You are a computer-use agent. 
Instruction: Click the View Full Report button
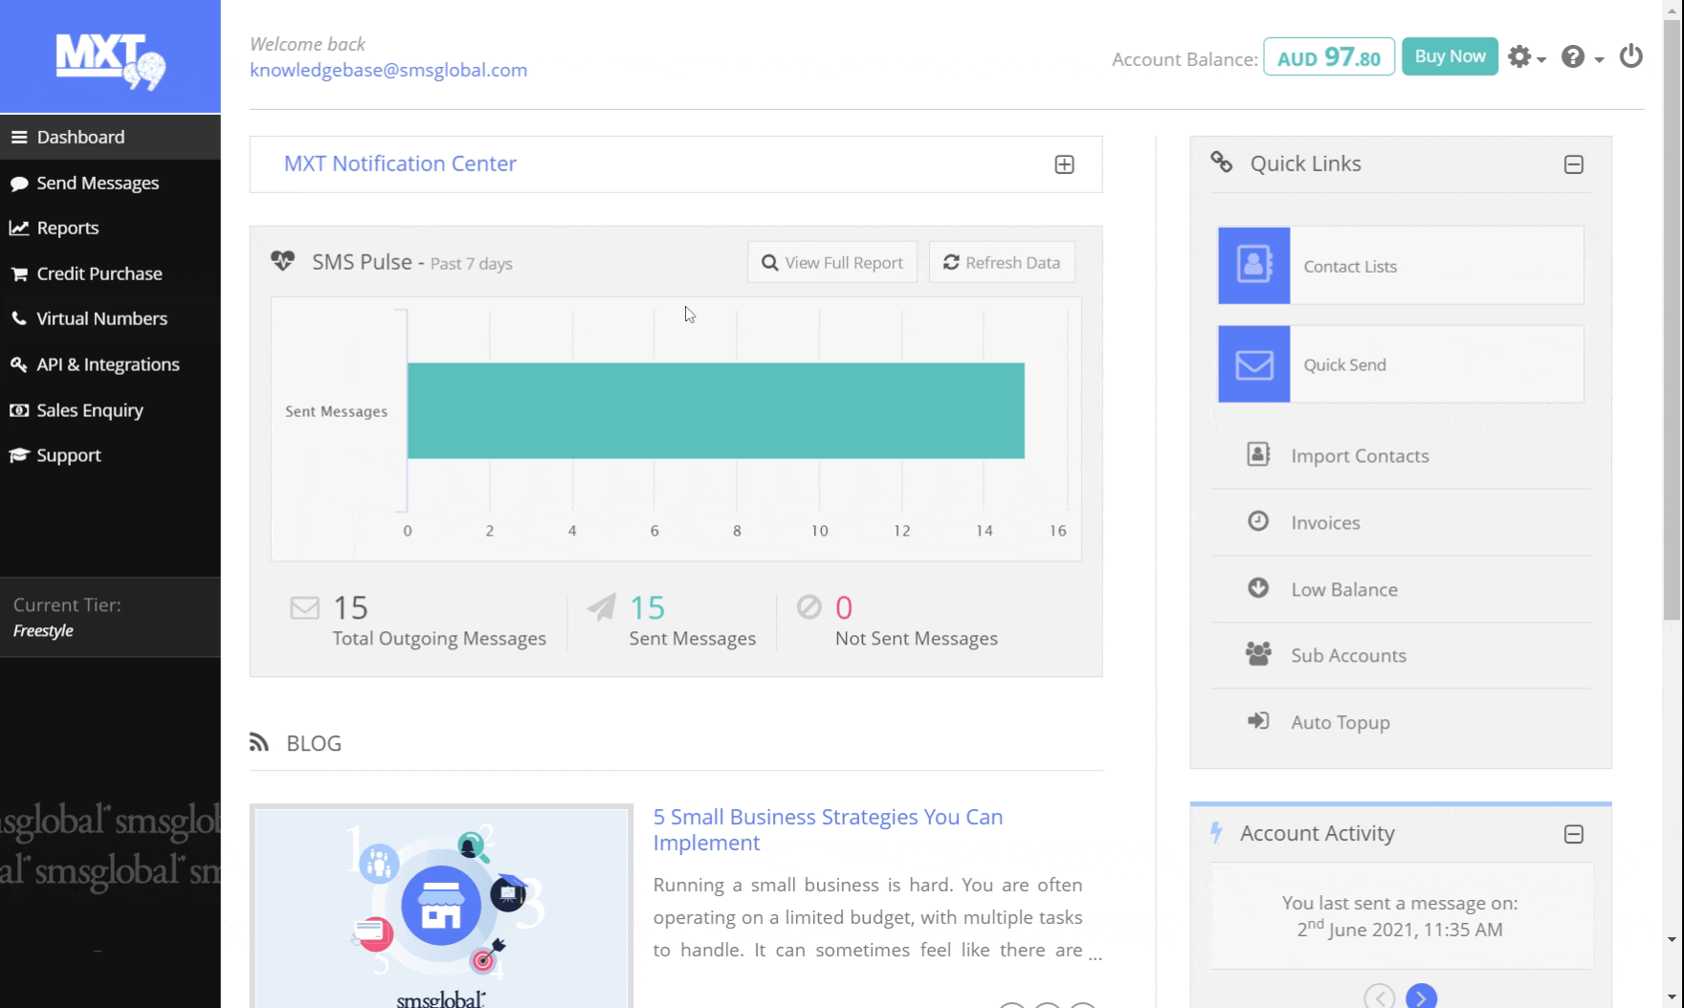831,262
